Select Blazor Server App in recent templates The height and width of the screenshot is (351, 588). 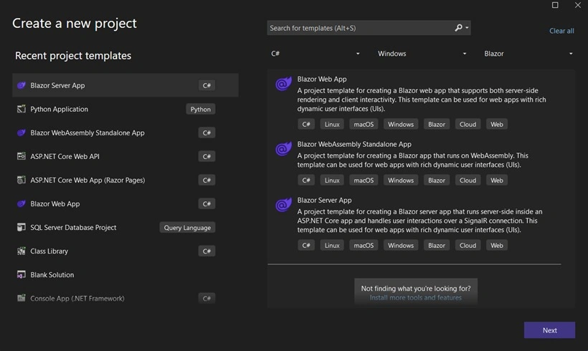(125, 85)
